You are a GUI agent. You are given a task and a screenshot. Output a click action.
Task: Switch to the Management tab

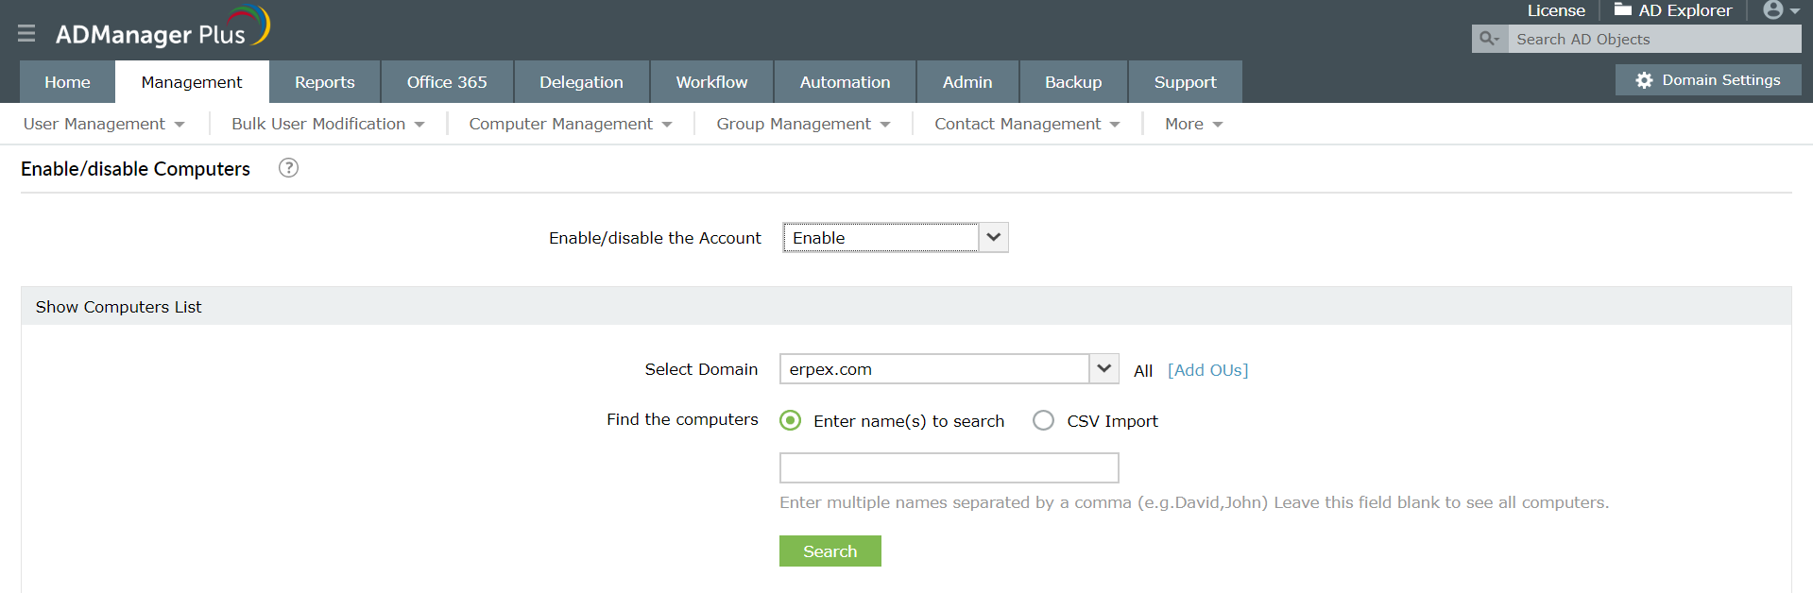[192, 82]
